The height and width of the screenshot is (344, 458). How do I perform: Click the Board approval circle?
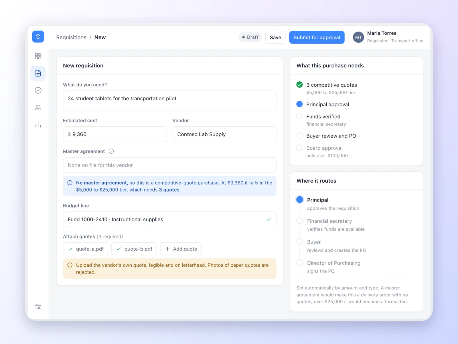299,148
